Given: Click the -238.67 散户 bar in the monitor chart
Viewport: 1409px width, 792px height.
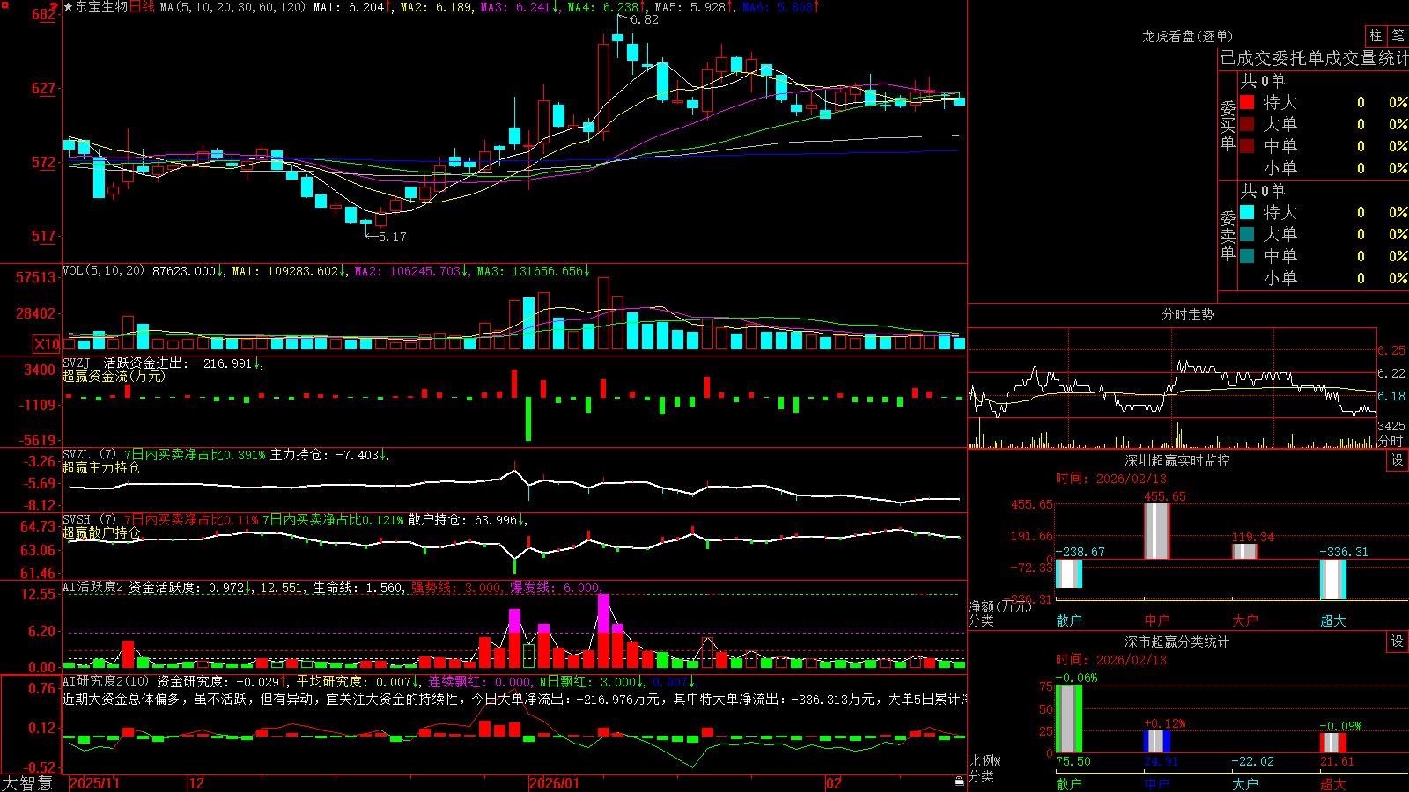Looking at the screenshot, I should click(x=1069, y=573).
